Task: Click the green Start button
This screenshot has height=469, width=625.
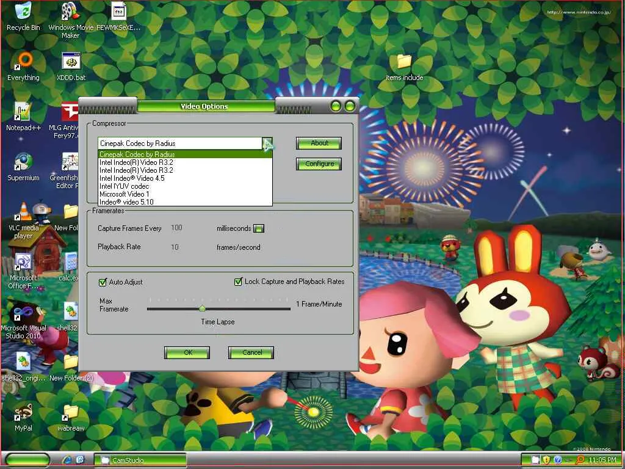Action: [x=27, y=460]
